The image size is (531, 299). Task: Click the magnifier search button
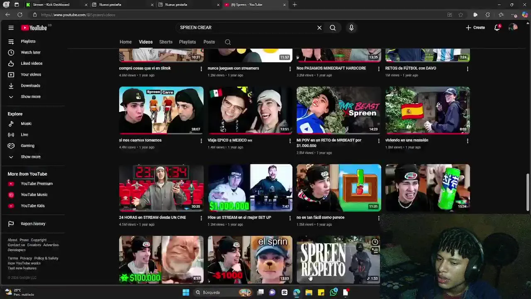[x=333, y=28]
